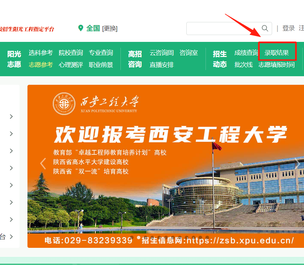Click the 登录 login link
Image resolution: width=304 pixels, height=265 pixels.
tap(289, 28)
